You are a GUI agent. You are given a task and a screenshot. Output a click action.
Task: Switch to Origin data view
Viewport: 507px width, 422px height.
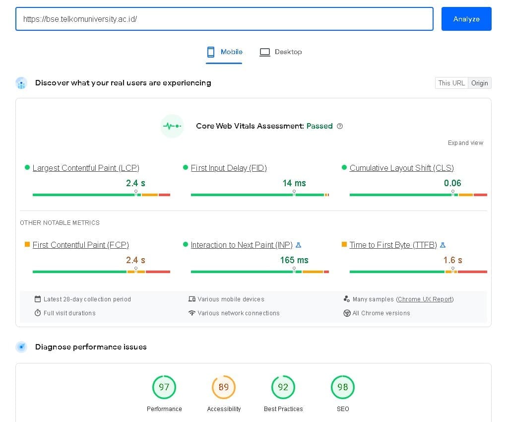pos(479,83)
